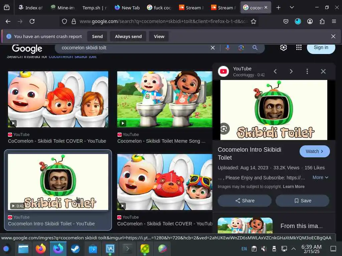Follow the Learn More copyright link
This screenshot has height=256, width=342.
click(294, 187)
